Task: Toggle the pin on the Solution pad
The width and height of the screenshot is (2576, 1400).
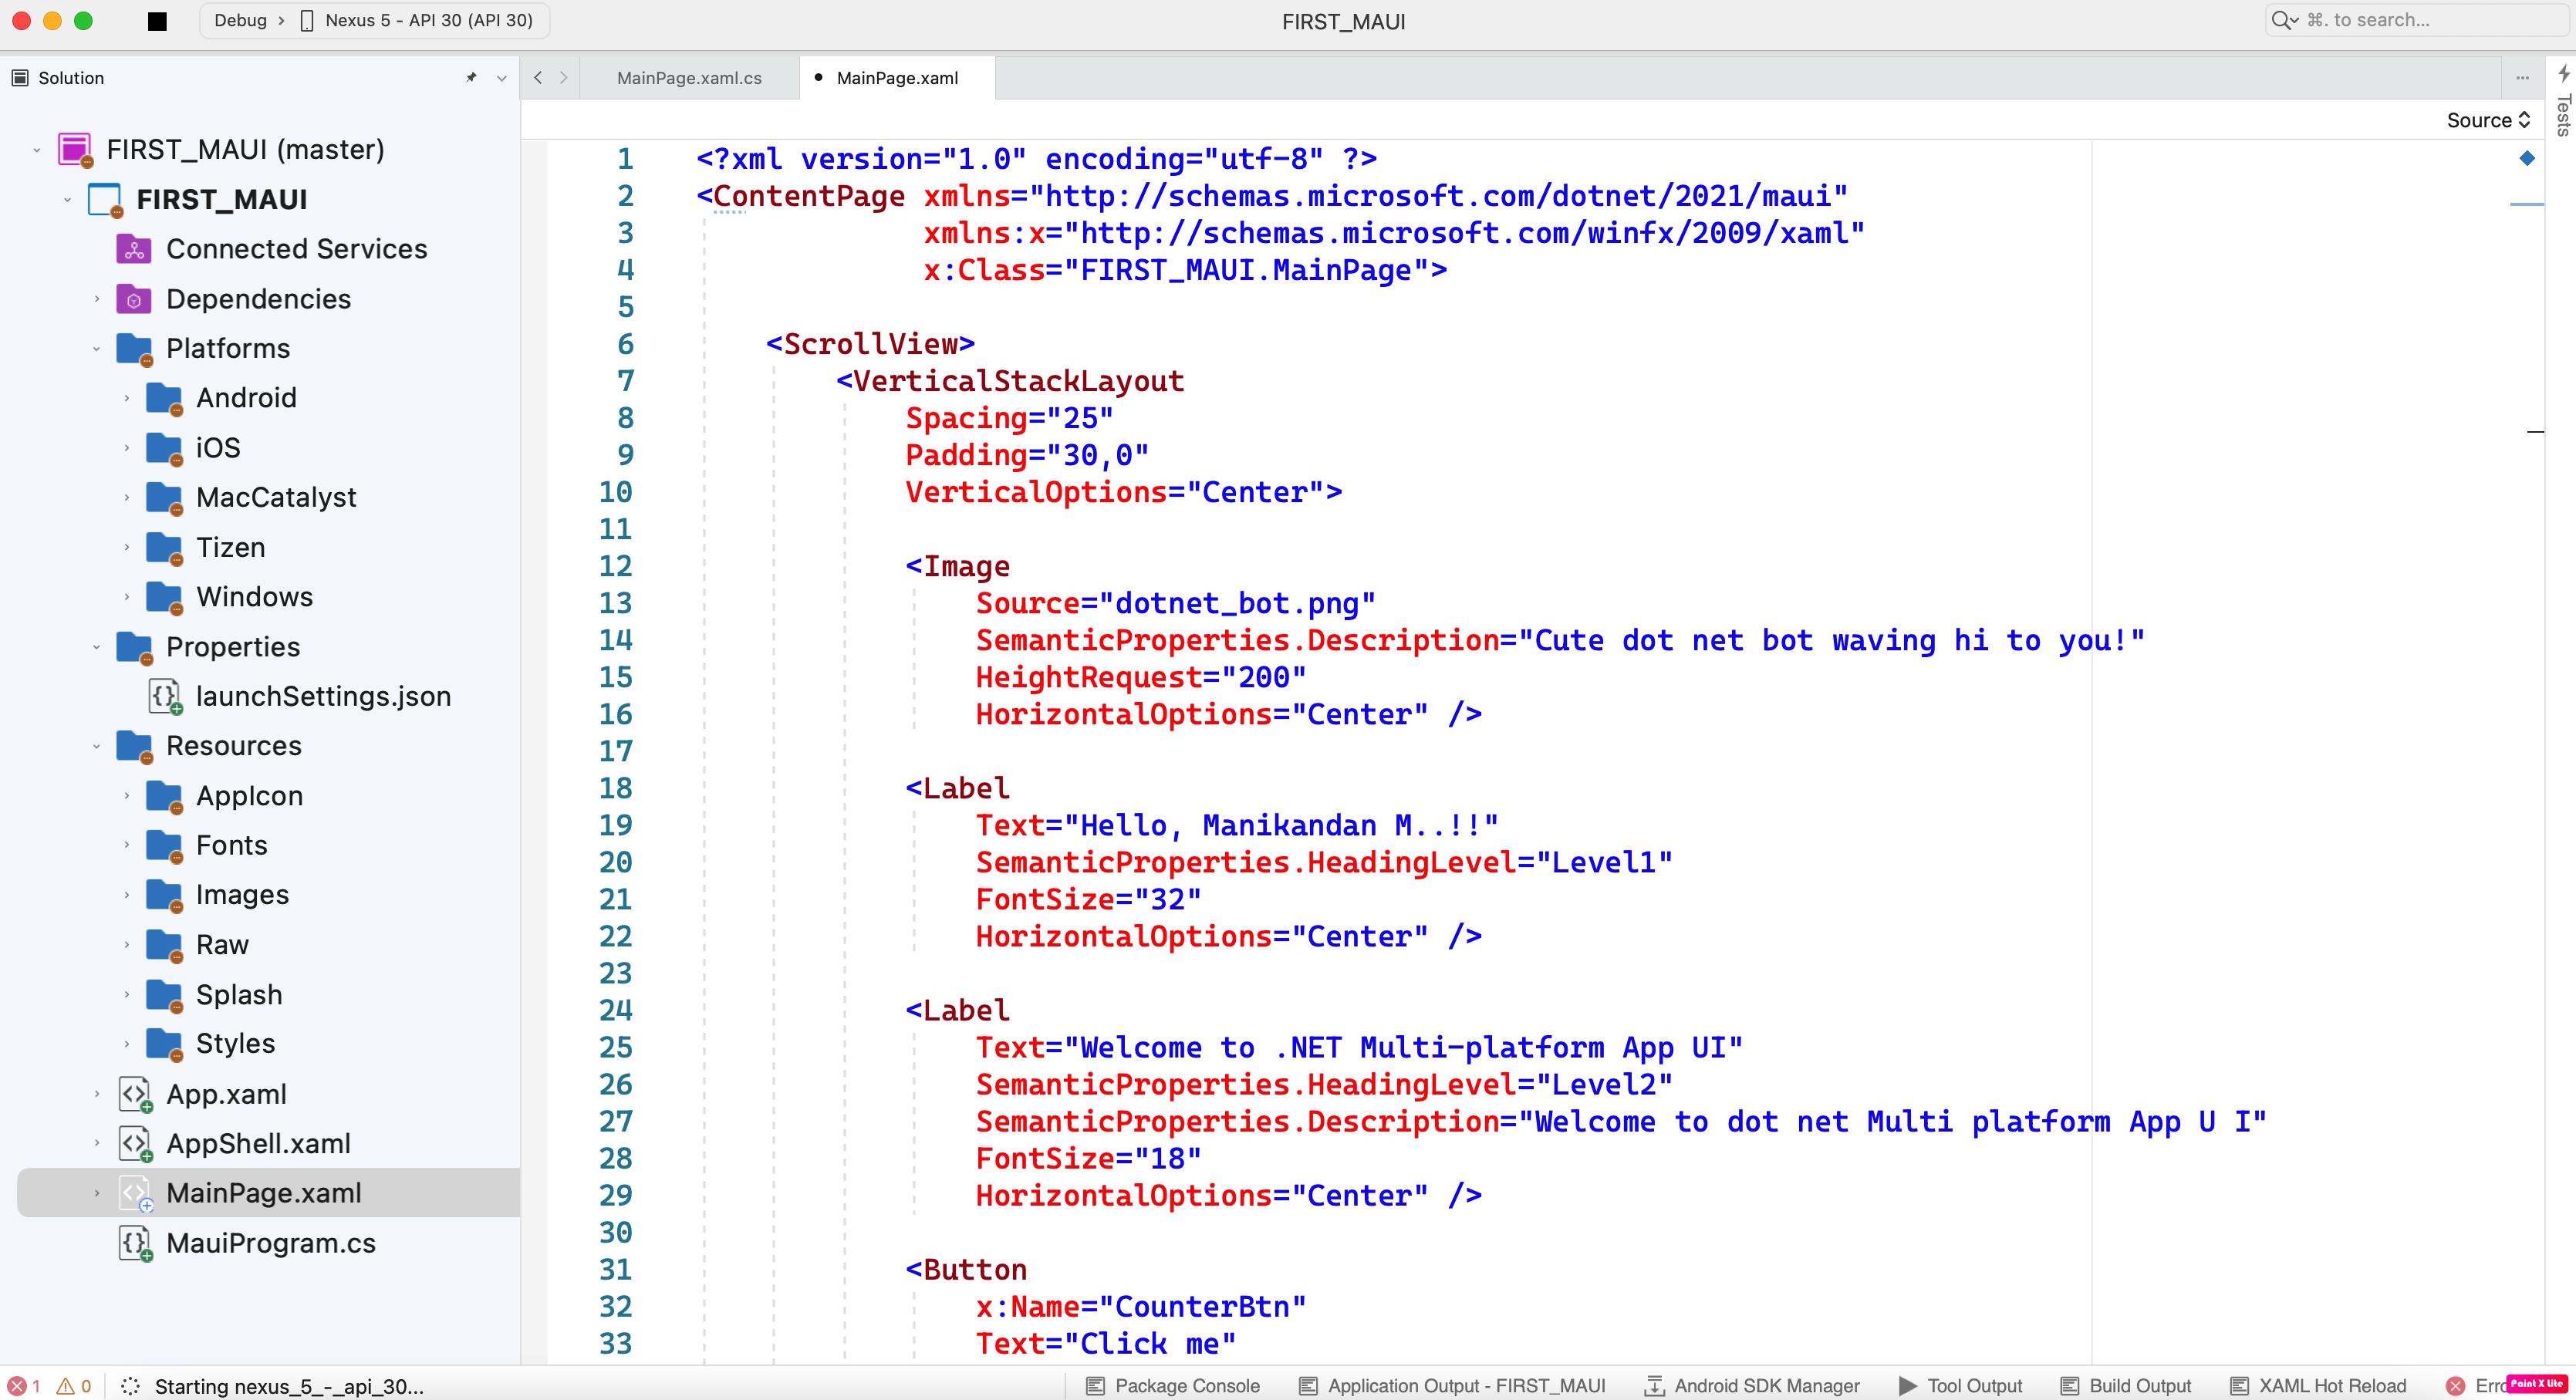Action: coord(471,77)
